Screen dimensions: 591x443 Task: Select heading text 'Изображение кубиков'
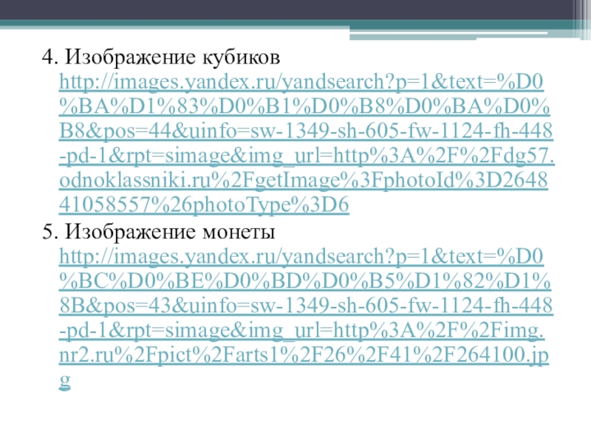[x=173, y=58]
